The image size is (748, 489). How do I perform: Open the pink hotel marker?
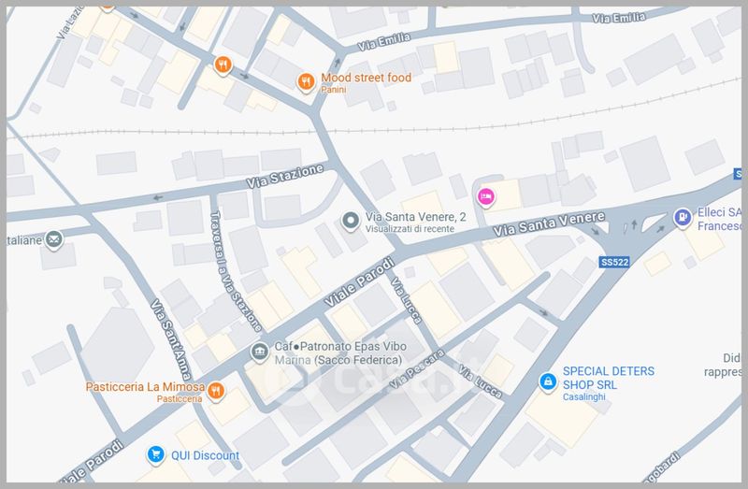(485, 195)
